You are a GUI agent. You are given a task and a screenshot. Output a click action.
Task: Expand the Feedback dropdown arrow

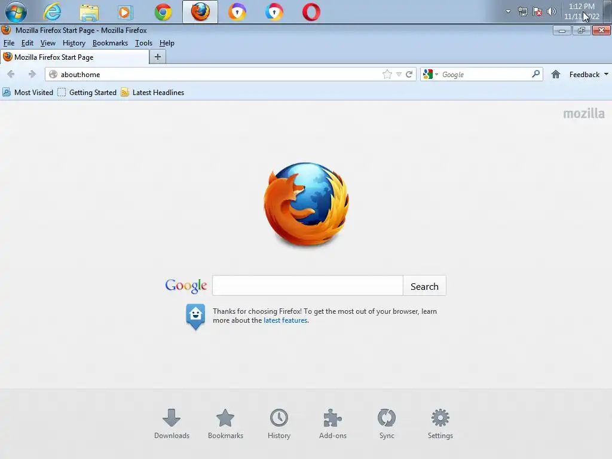606,74
